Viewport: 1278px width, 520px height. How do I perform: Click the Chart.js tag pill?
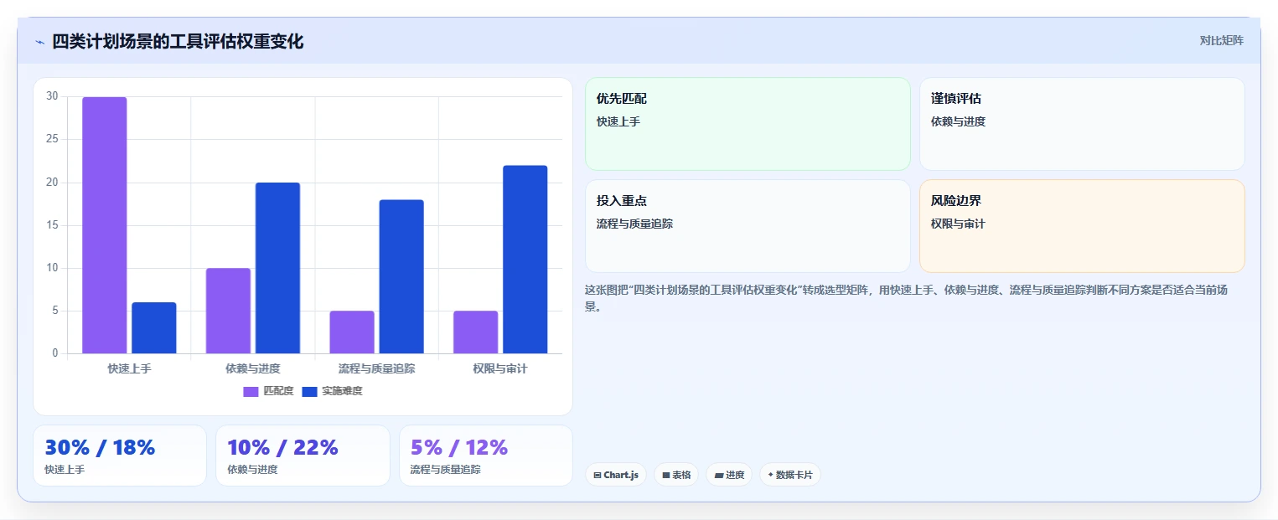click(616, 475)
